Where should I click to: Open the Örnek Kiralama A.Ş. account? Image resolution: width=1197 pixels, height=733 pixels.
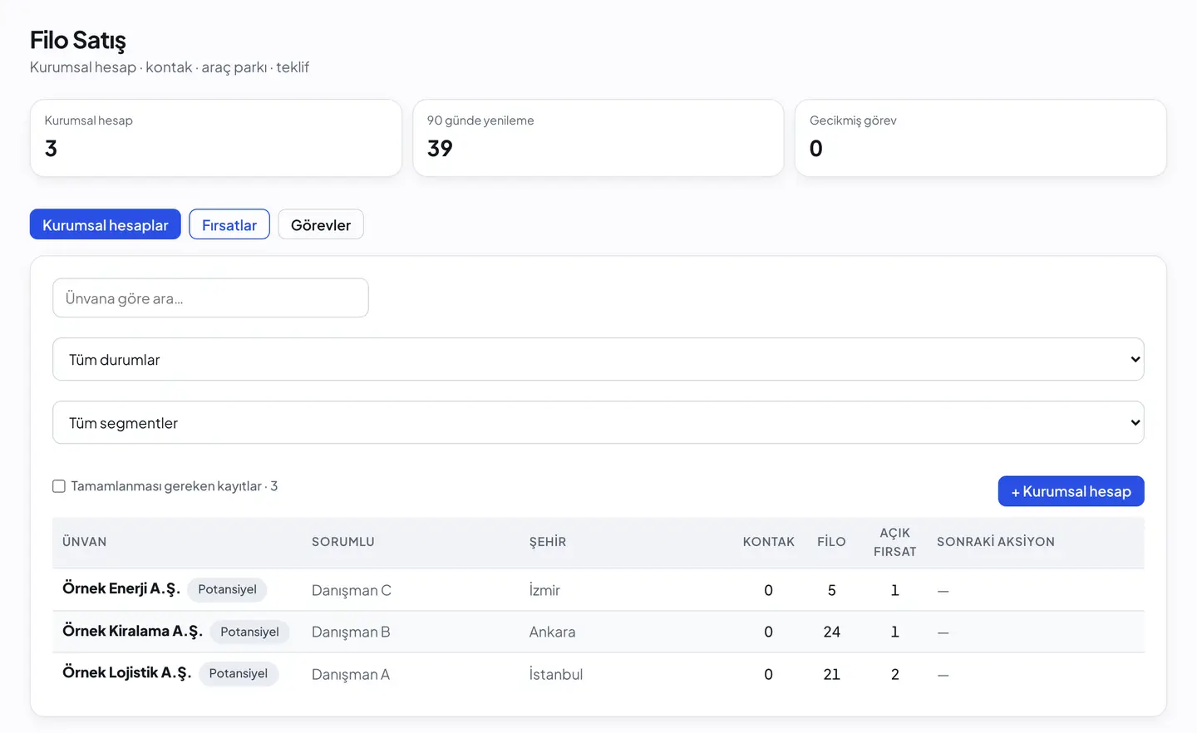coord(132,631)
